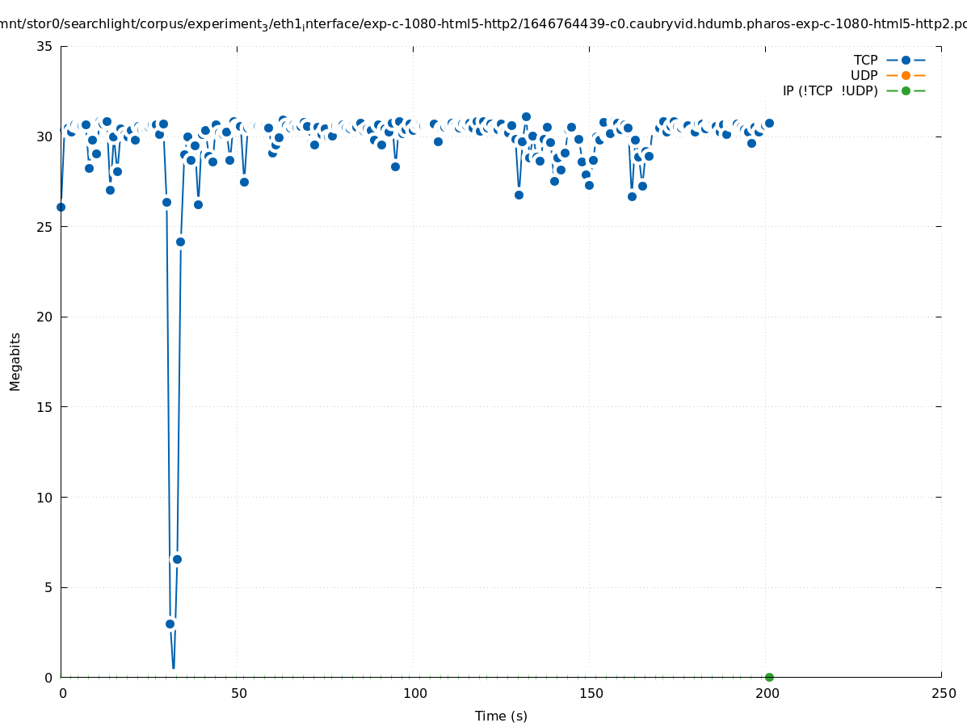Click the TCP point near 6.5 Megabits
This screenshot has width=967, height=727.
177,559
